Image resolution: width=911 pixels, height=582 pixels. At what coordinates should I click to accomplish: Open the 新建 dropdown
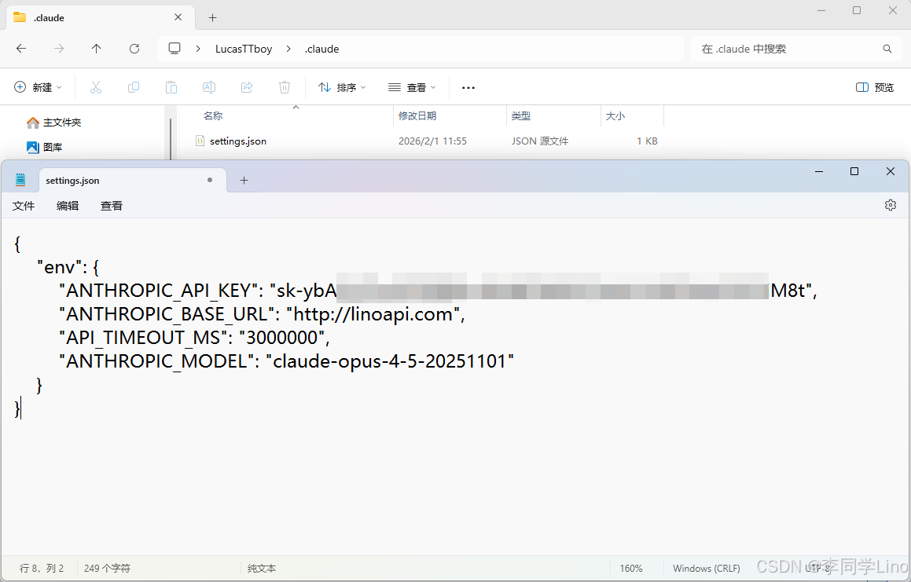click(38, 87)
